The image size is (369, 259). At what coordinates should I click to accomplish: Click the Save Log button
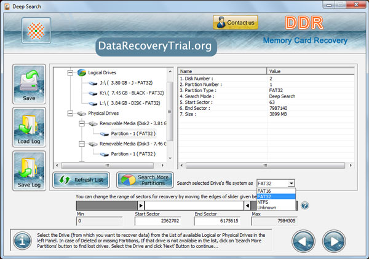(29, 171)
